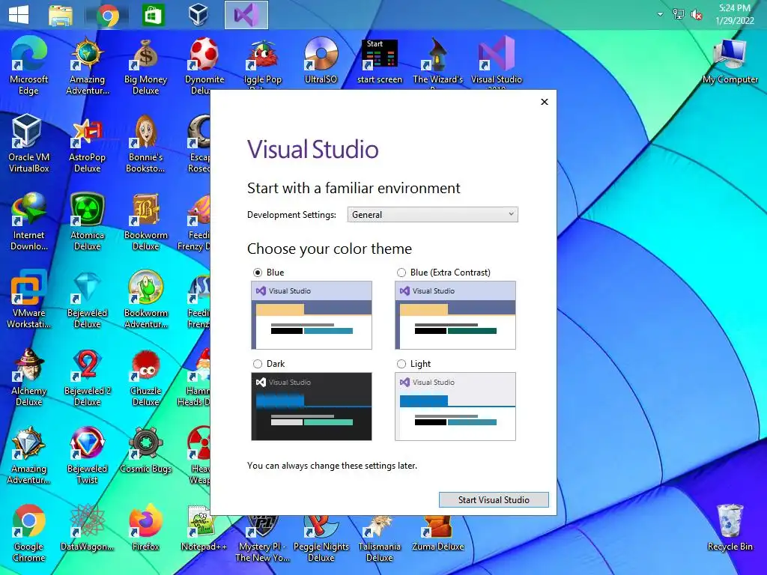Select the Firefox desktop icon

(146, 528)
